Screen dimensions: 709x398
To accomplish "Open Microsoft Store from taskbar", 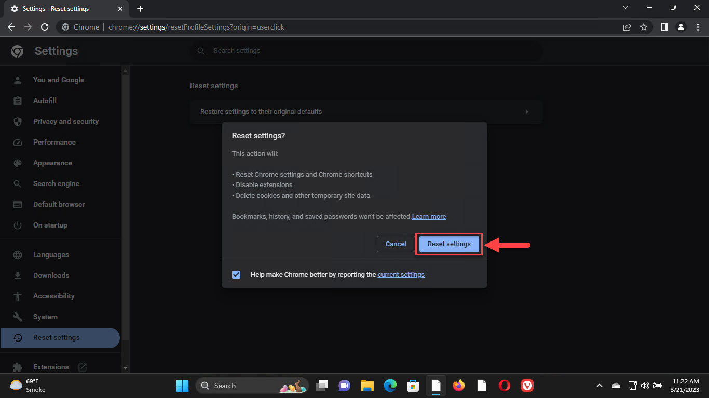I will click(413, 386).
